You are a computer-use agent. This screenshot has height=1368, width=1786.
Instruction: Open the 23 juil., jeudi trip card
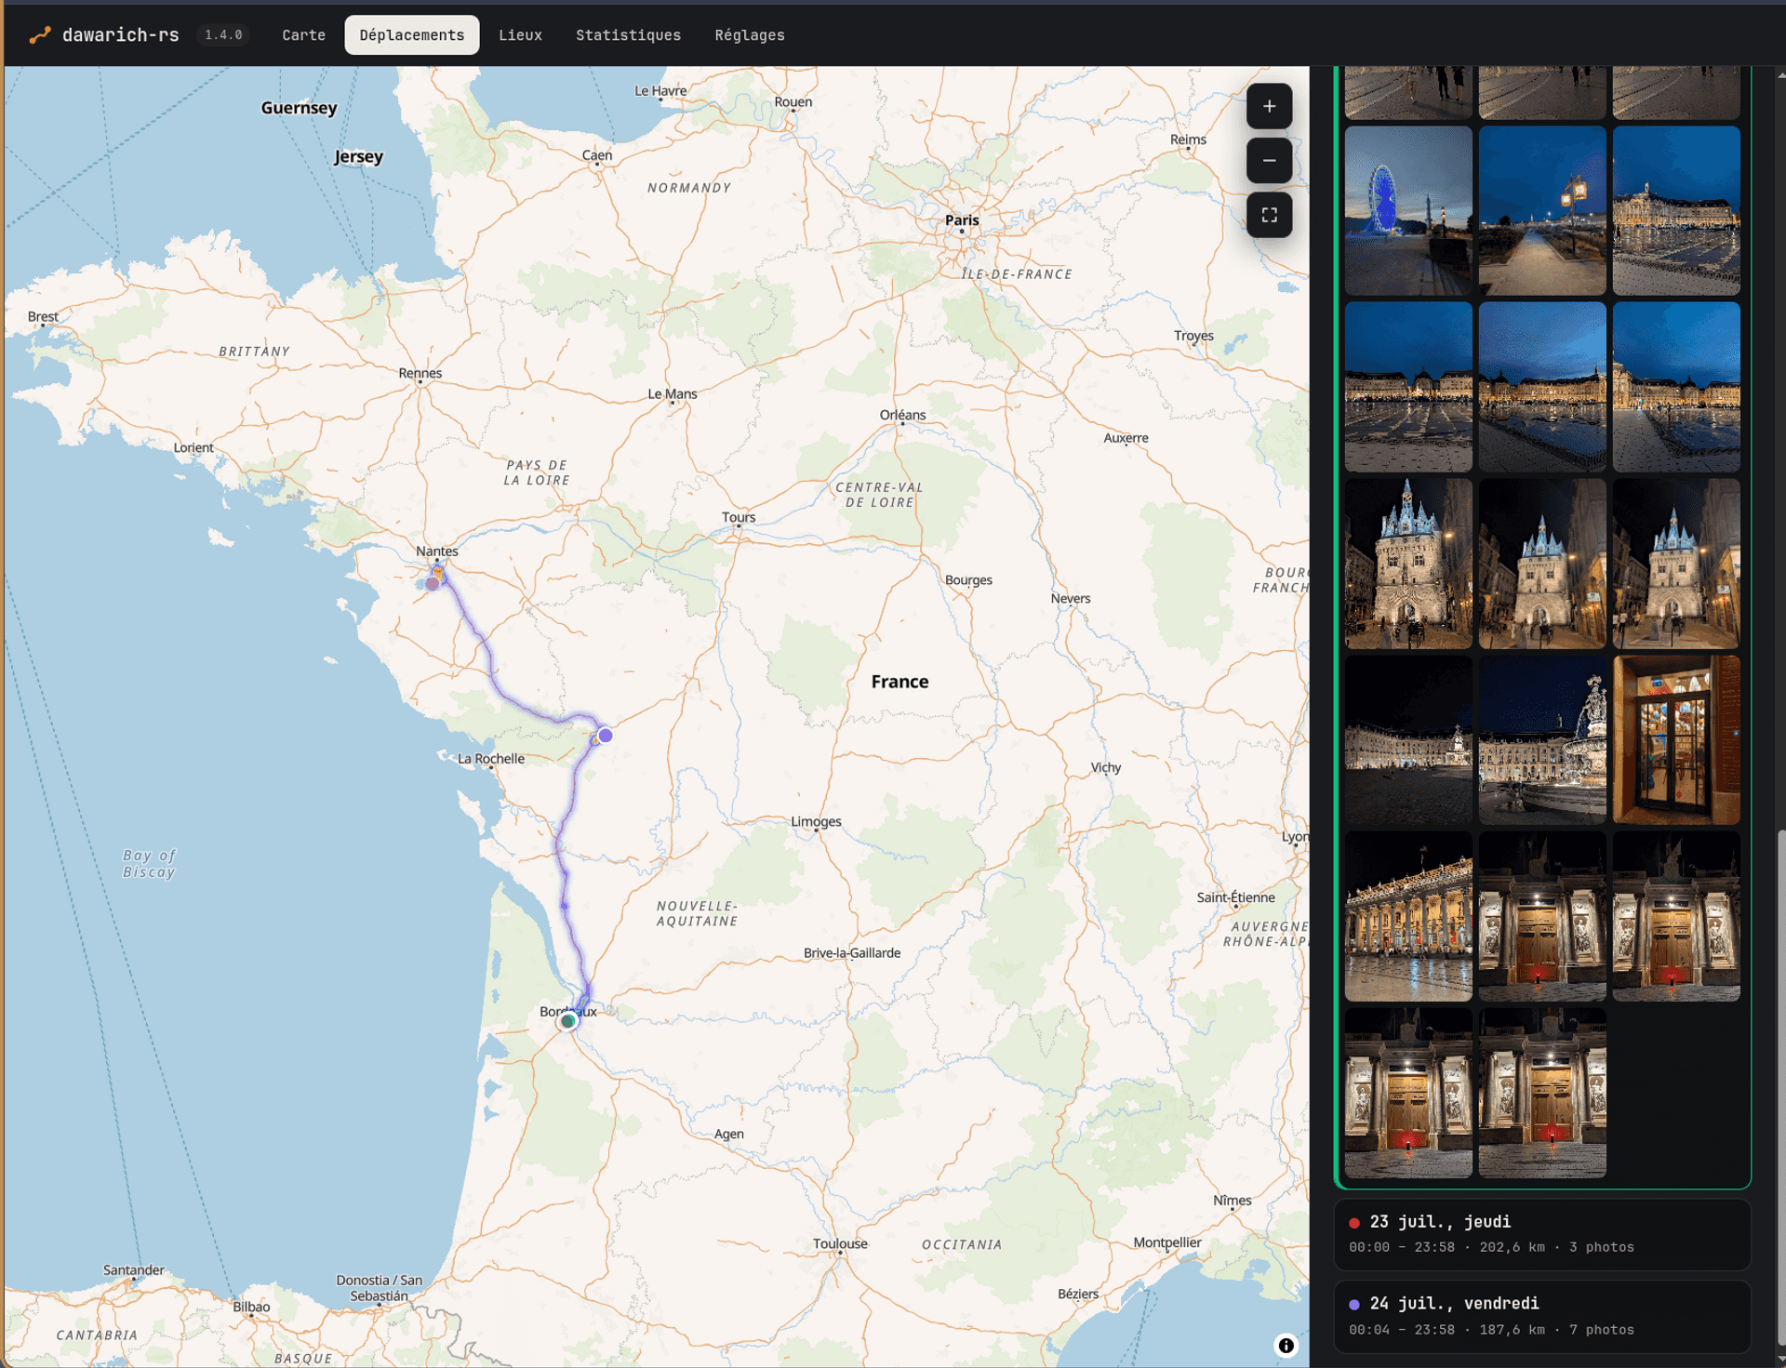[1542, 1234]
